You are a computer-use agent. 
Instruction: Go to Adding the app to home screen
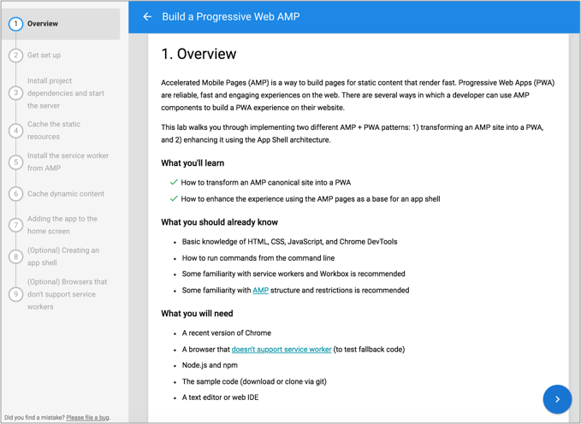62,225
